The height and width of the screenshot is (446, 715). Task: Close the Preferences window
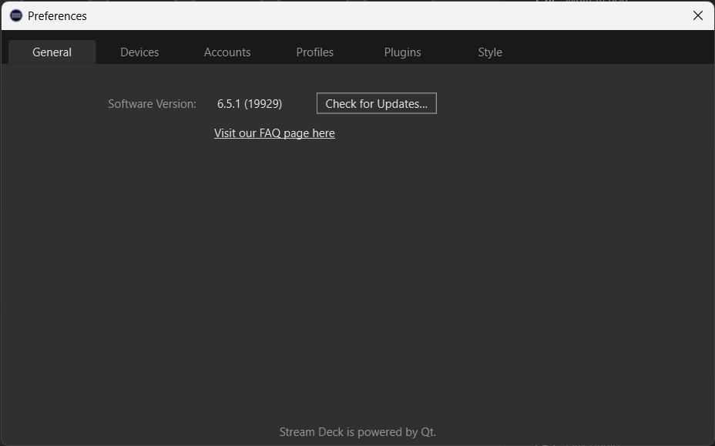pos(697,15)
